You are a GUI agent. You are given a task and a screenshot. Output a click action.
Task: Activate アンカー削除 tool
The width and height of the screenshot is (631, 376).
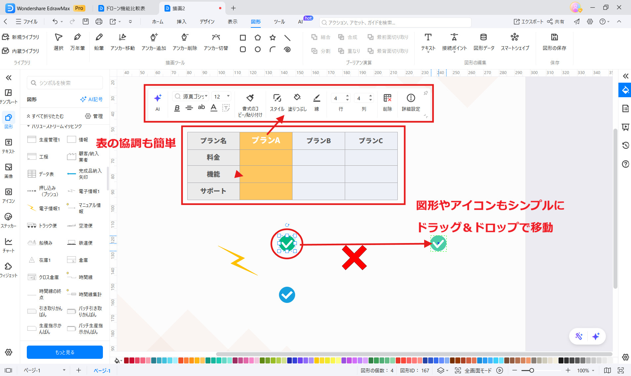pos(185,42)
